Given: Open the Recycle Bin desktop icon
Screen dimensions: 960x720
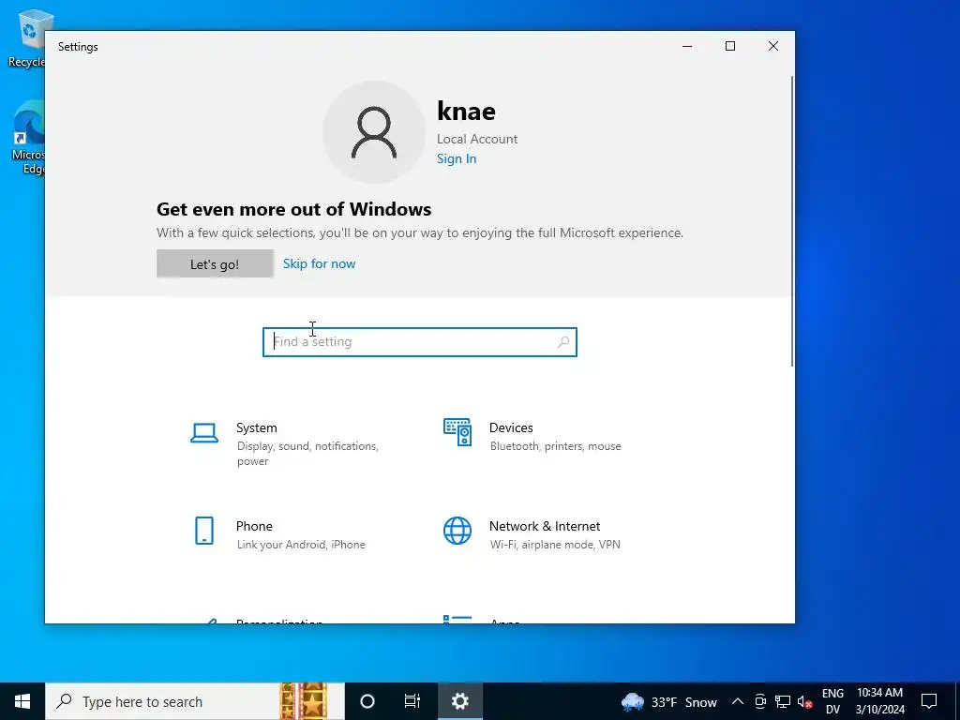Looking at the screenshot, I should coord(26,37).
